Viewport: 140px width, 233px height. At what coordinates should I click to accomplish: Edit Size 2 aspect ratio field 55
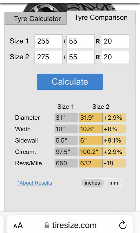[x=80, y=57]
